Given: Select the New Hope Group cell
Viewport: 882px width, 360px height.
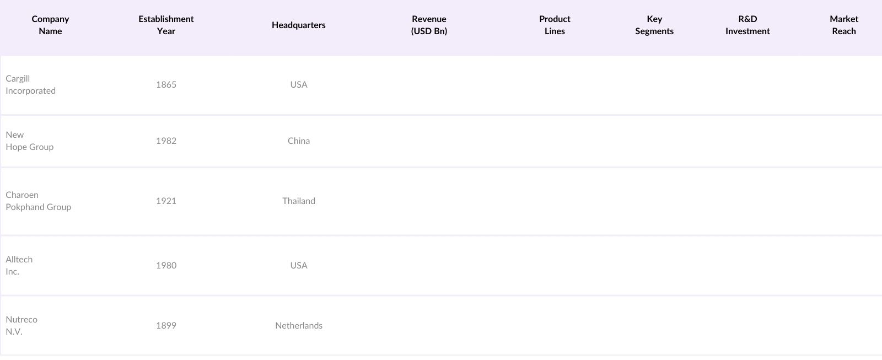Looking at the screenshot, I should (x=30, y=141).
